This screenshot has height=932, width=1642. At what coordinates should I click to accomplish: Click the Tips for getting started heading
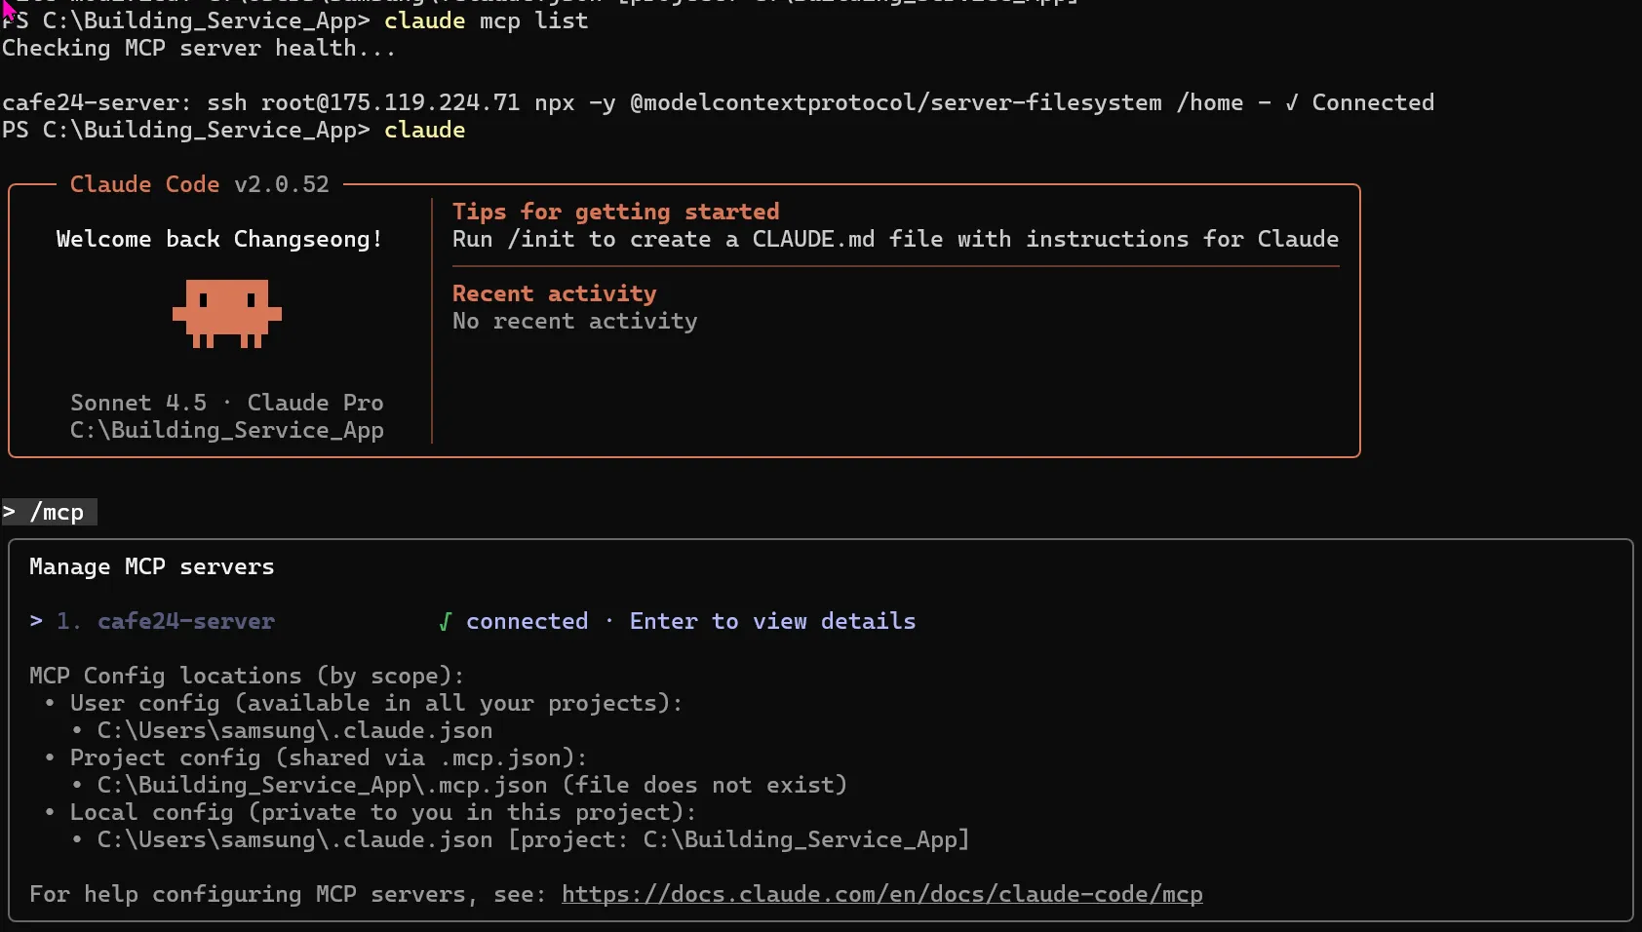[615, 213]
